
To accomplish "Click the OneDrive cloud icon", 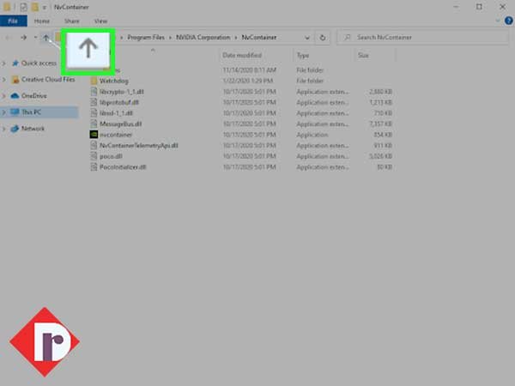I will (15, 96).
